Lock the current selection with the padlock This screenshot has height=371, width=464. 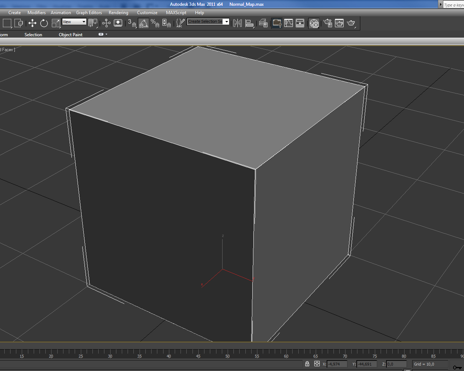(x=307, y=364)
